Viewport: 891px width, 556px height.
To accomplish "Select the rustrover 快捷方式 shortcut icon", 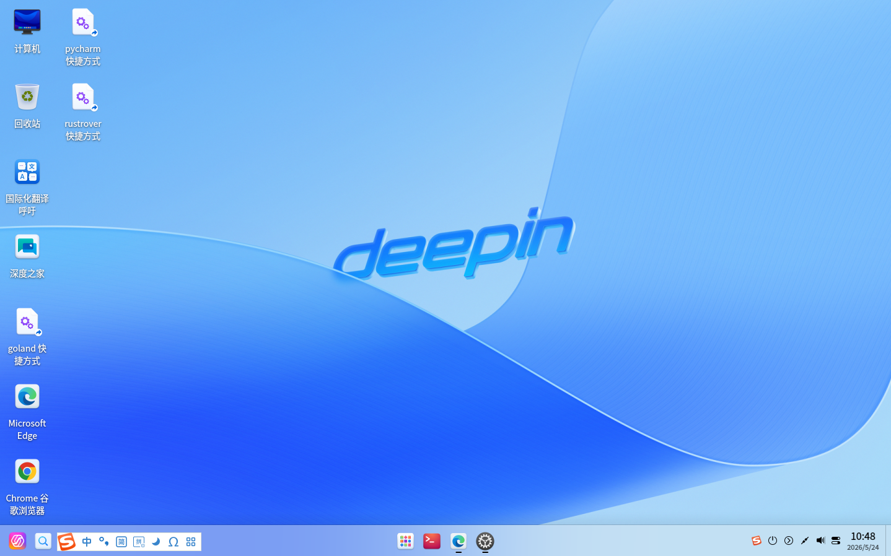I will (83, 98).
